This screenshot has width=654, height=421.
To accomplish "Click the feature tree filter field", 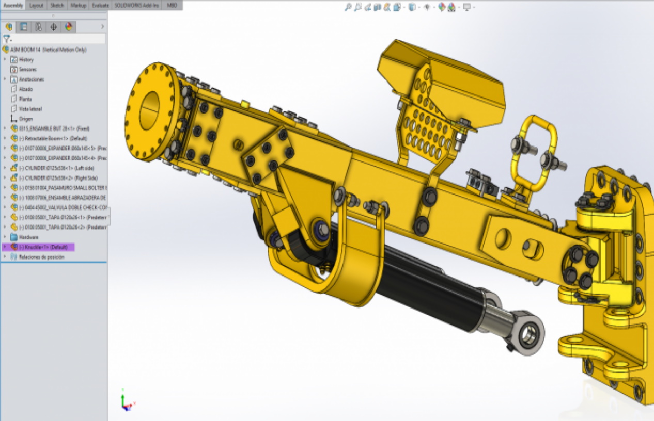I will pyautogui.click(x=57, y=39).
